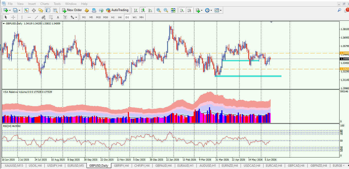Screen dimensions: 349x169
Task: Click the lower cyan support line
Action: [x=248, y=76]
